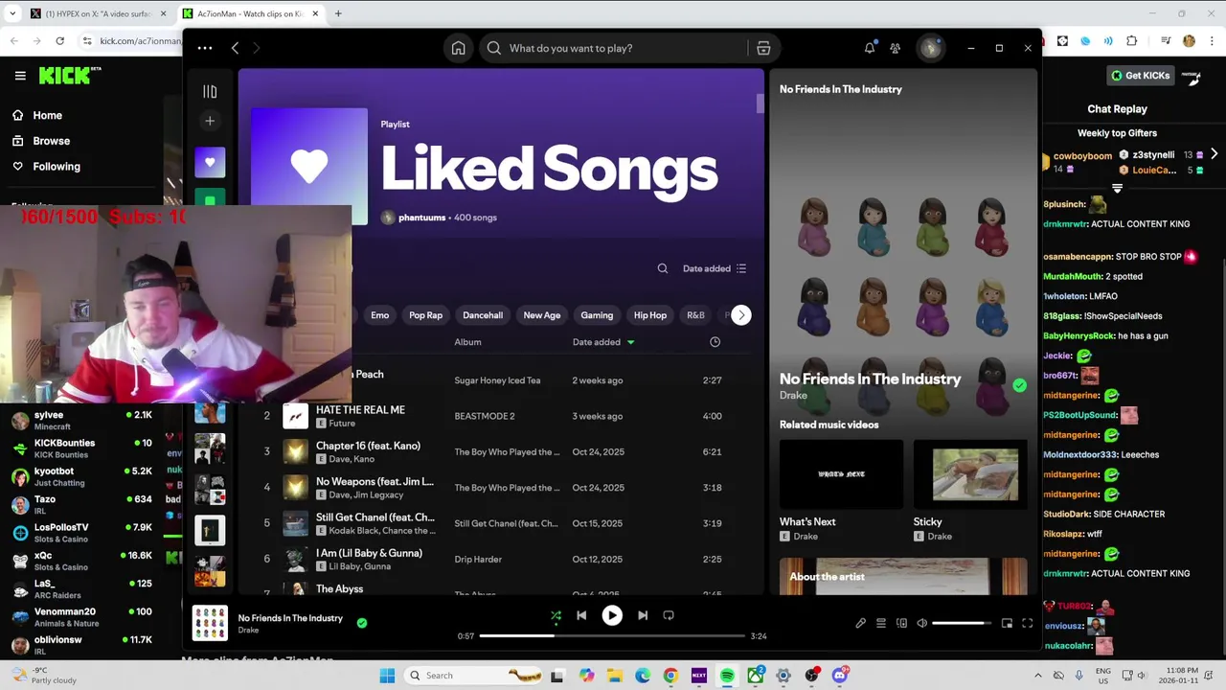
Task: Open Spotify's mini player
Action: [1007, 623]
